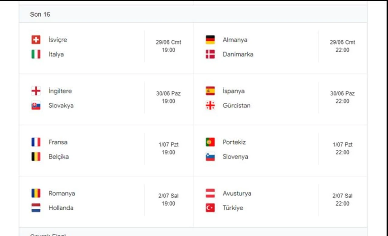This screenshot has height=236, width=388.
Task: Open the Hollanda team link
Action: pyautogui.click(x=61, y=208)
